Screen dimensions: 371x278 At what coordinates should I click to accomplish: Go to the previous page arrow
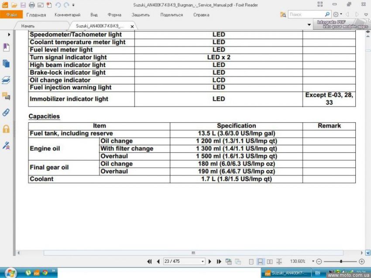158,261
